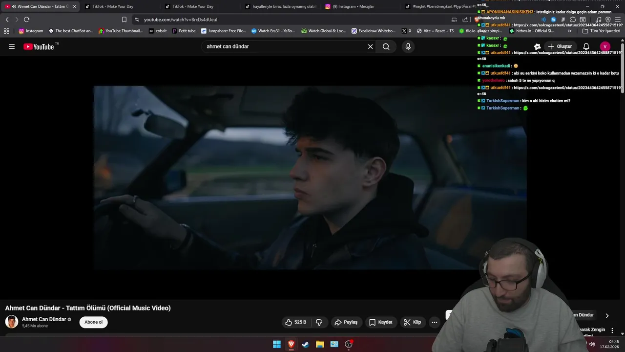Screen dimensions: 625x352
Task: Click the Shazam extension icon
Action: (553, 20)
